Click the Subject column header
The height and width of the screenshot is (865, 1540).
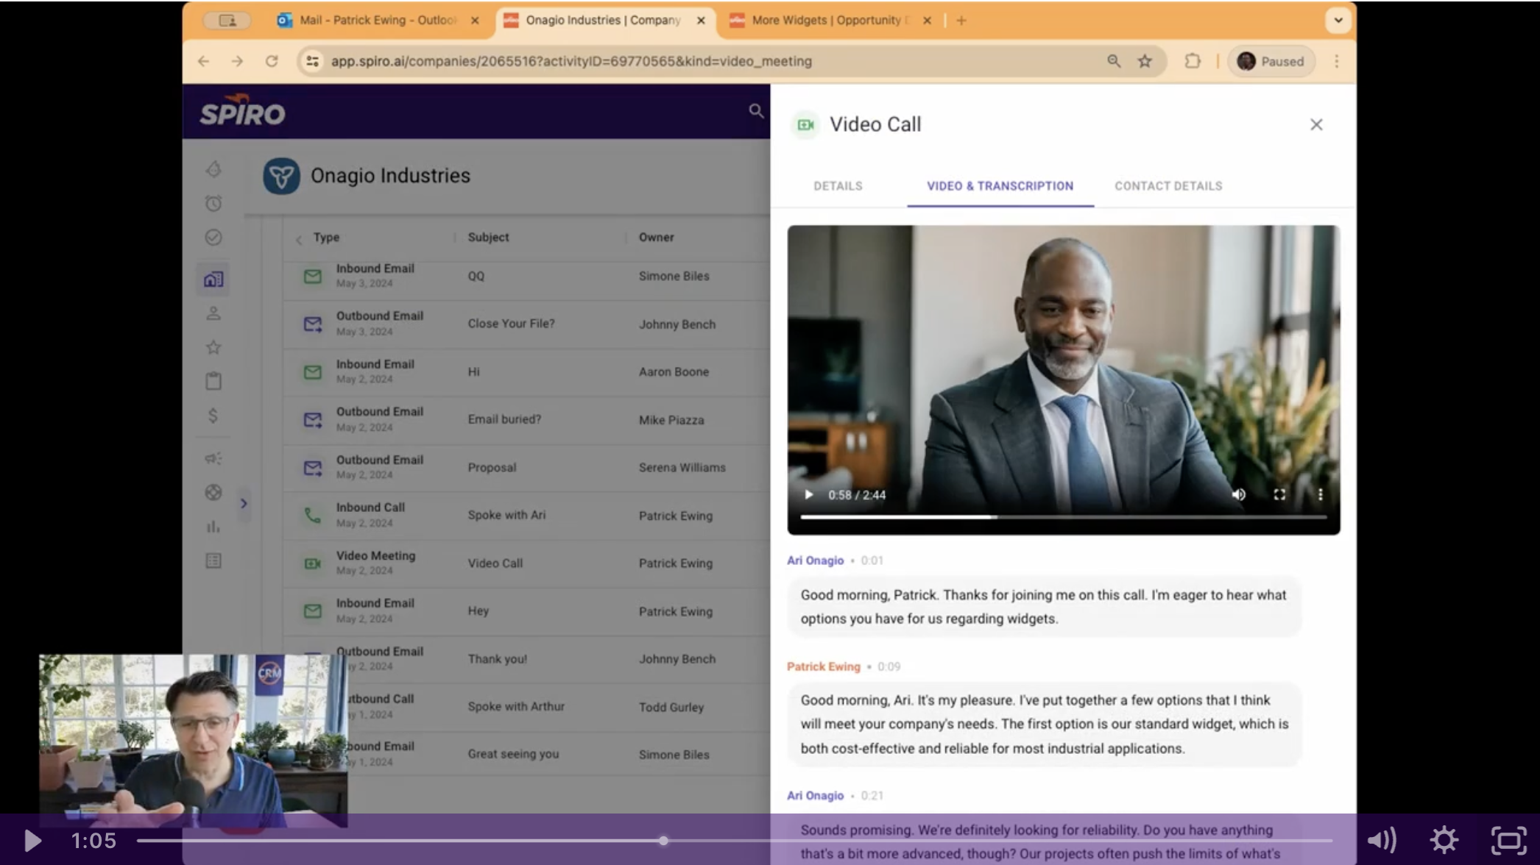[x=488, y=238]
